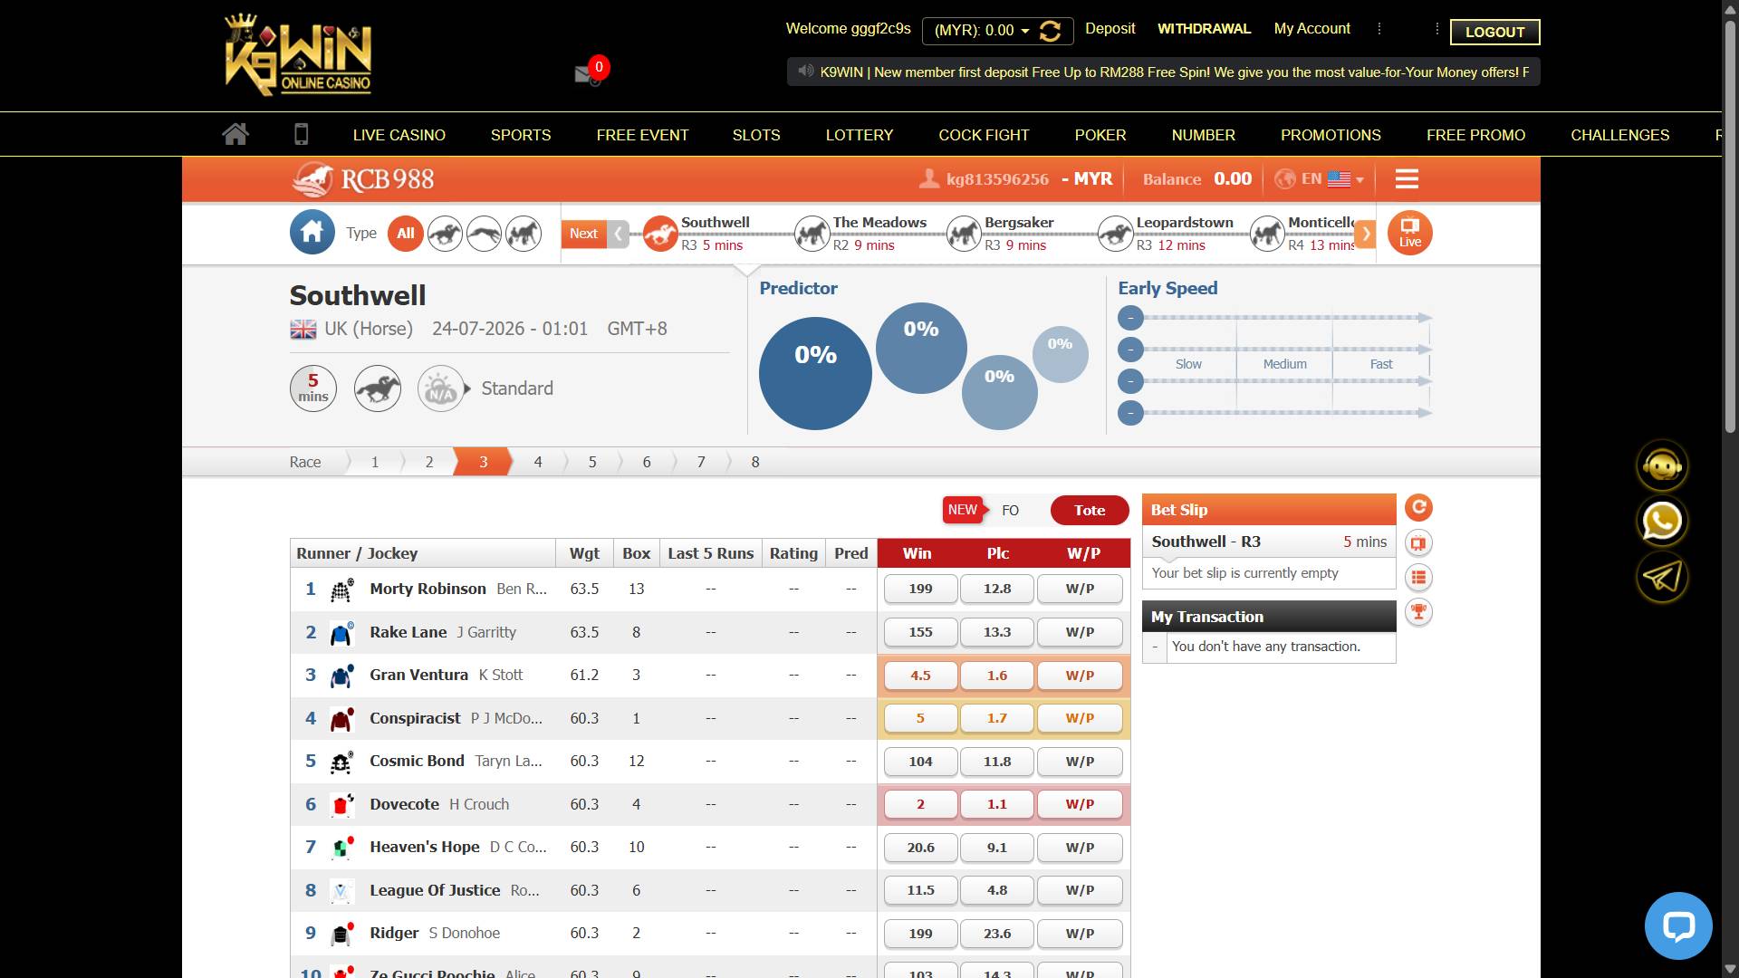Click the galloping horse icon next to 5 mins
The height and width of the screenshot is (978, 1739).
tap(378, 388)
